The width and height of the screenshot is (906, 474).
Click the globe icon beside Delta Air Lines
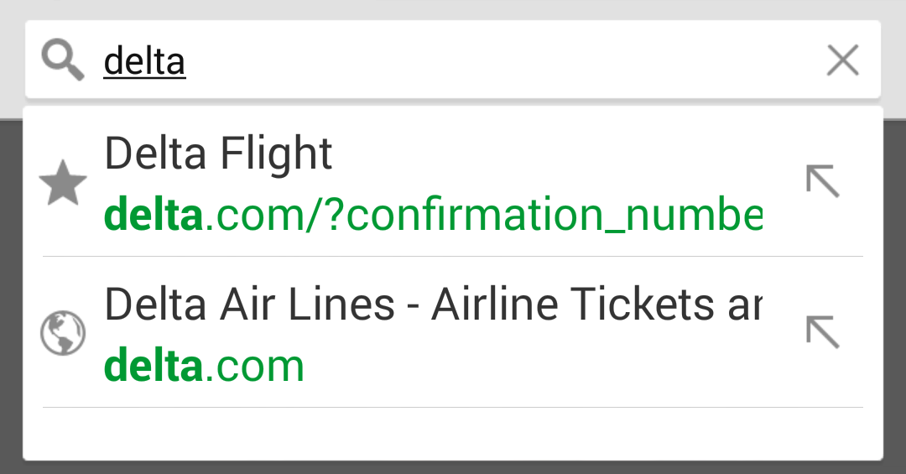[x=63, y=334]
